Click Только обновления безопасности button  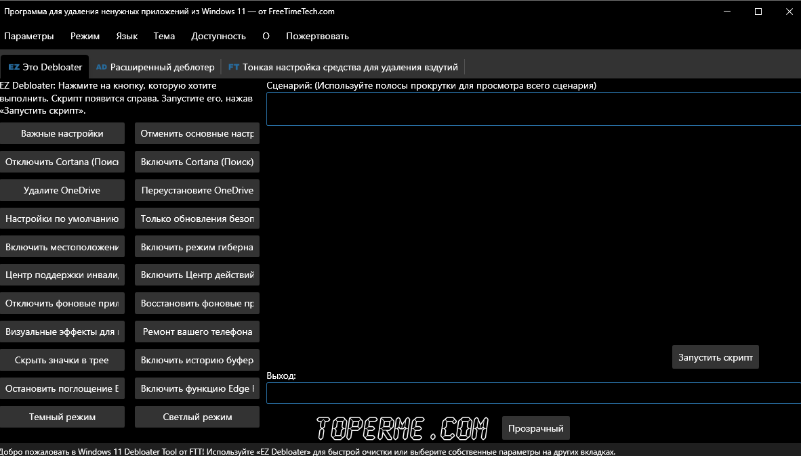(197, 219)
